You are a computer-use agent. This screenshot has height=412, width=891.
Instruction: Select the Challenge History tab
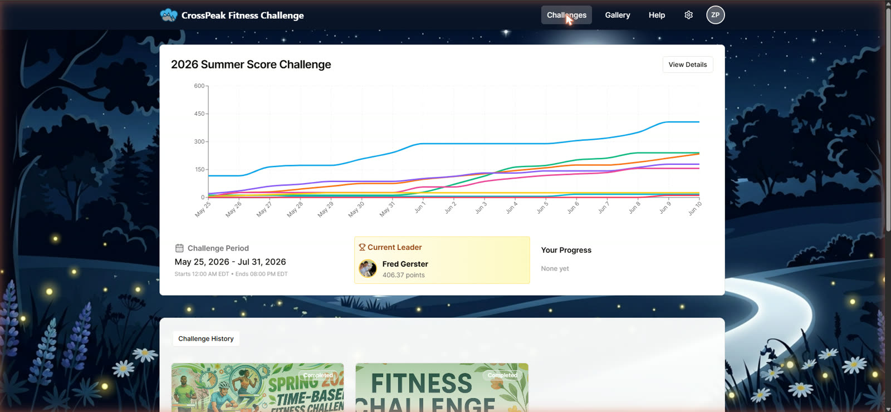pyautogui.click(x=206, y=339)
